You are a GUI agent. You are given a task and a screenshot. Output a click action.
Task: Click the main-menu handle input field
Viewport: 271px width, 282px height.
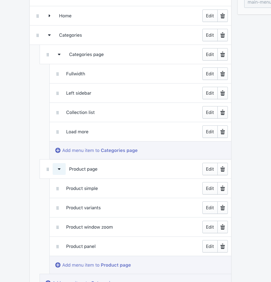pos(258,3)
